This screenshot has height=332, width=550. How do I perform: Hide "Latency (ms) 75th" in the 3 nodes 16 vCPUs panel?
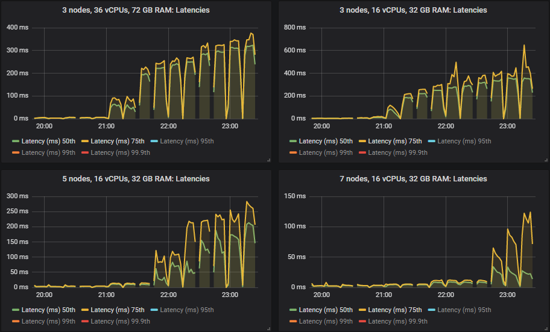click(x=394, y=142)
